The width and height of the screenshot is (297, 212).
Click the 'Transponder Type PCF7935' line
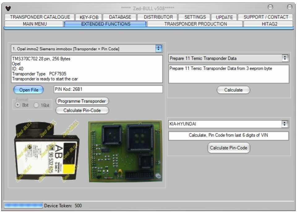(39, 74)
